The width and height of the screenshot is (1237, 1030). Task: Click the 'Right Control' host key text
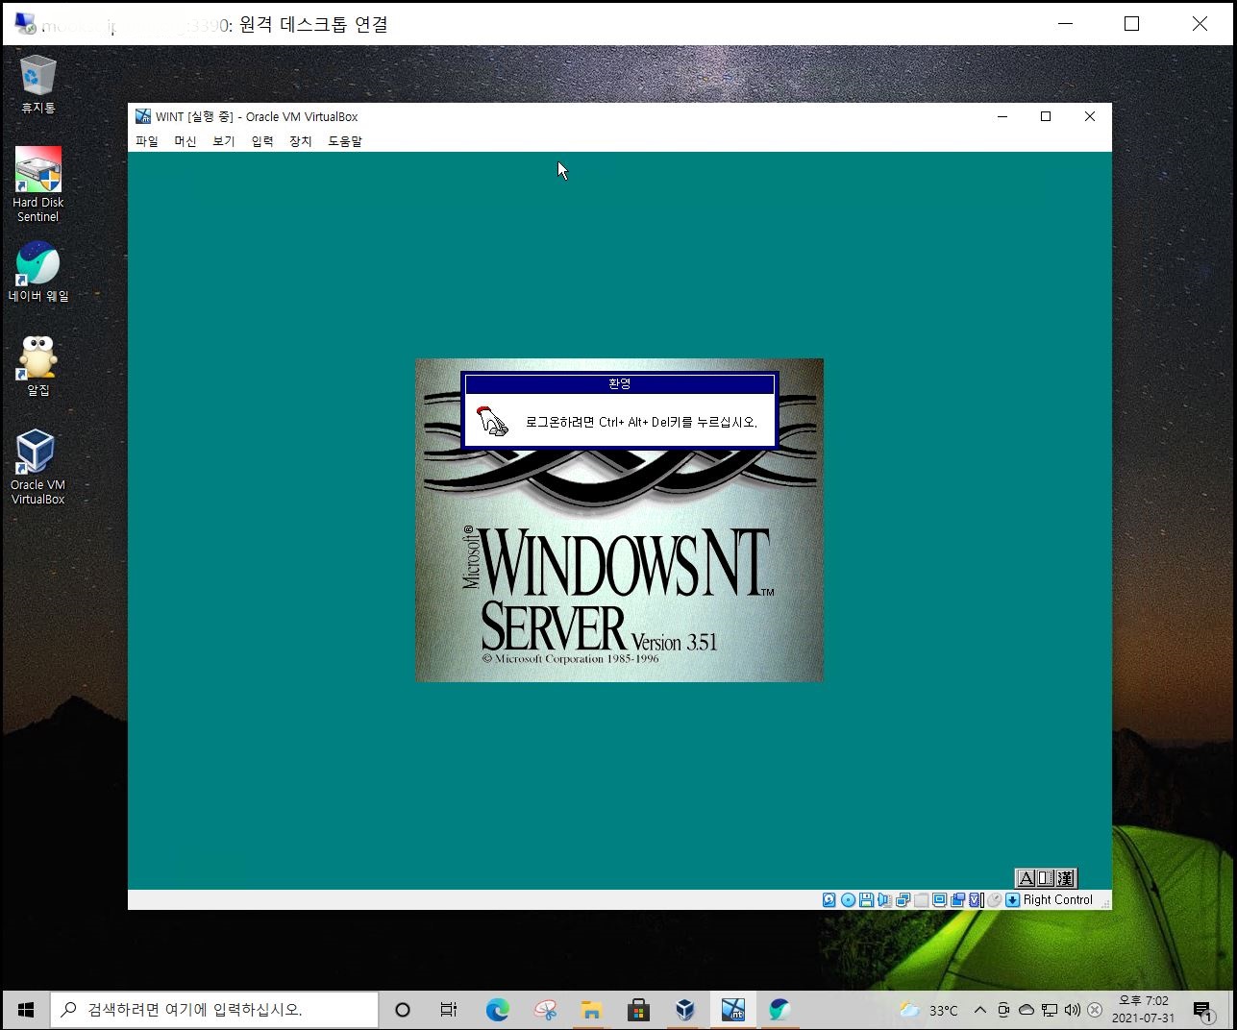(1058, 900)
